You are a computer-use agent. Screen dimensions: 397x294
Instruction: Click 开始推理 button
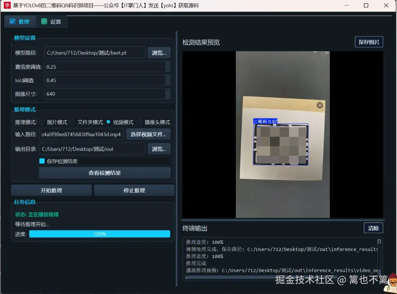point(51,190)
